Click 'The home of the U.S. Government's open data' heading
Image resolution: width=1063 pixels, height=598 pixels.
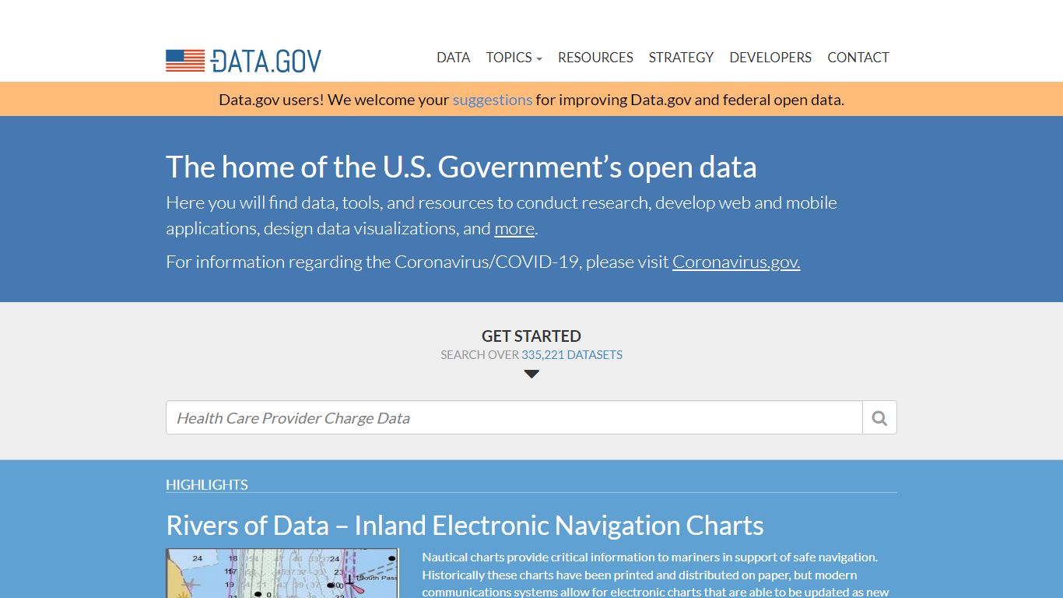coord(461,167)
